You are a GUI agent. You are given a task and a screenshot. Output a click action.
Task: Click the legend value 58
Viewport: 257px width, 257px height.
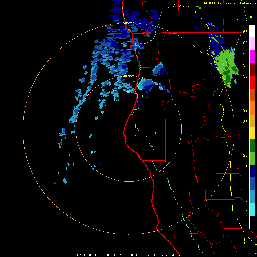click(245, 54)
